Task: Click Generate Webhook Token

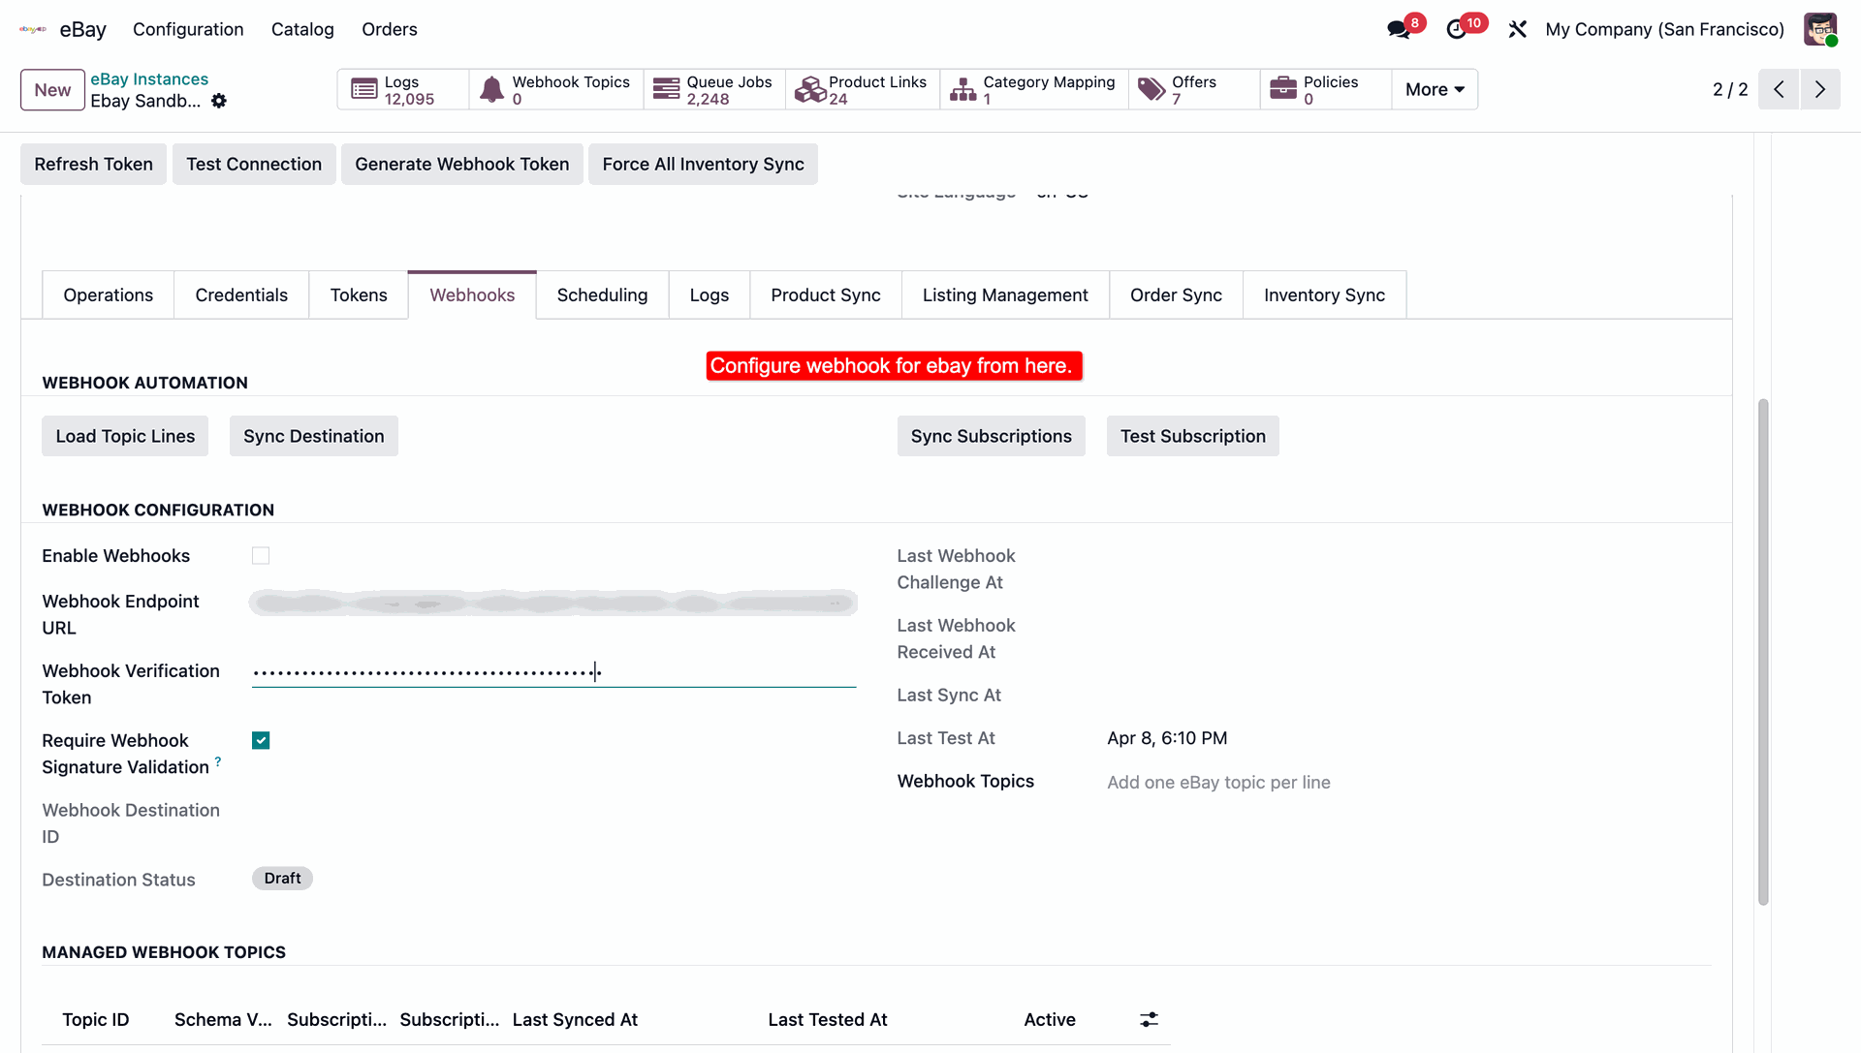Action: point(462,164)
